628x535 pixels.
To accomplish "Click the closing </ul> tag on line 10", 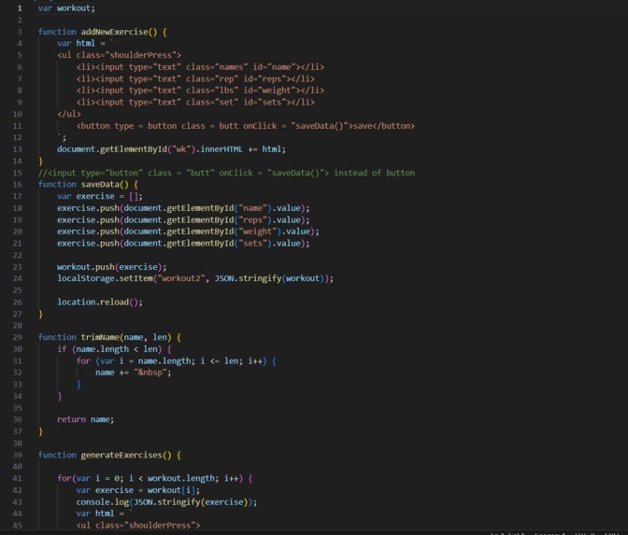I will (x=69, y=114).
